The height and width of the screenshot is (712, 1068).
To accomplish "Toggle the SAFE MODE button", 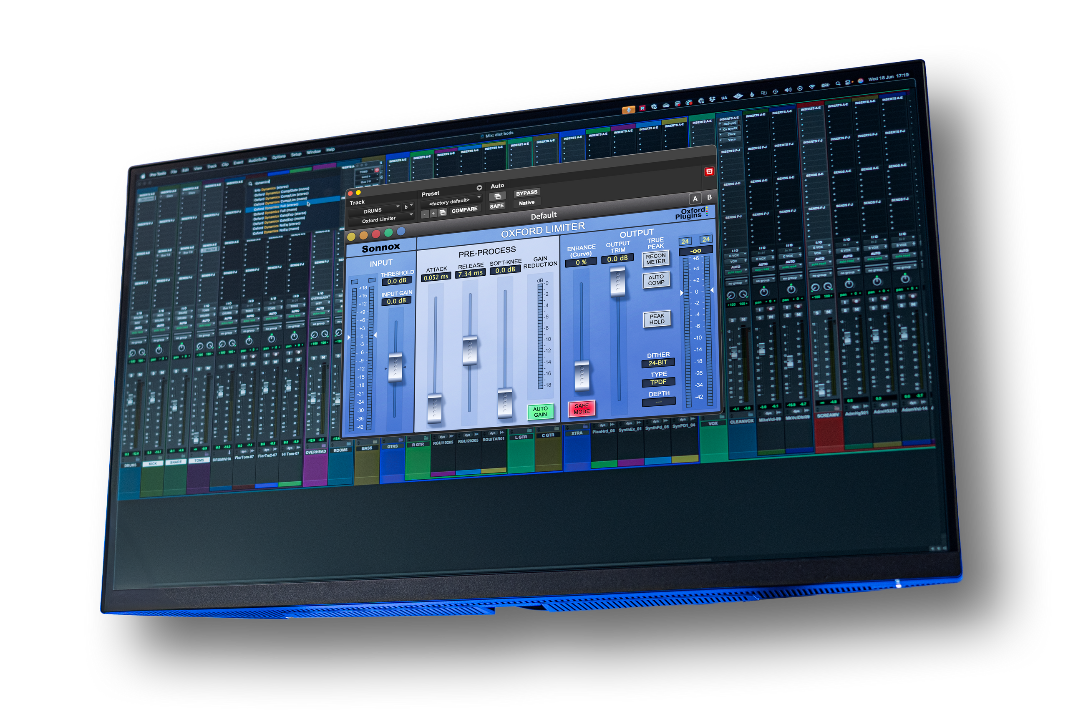I will 581,409.
